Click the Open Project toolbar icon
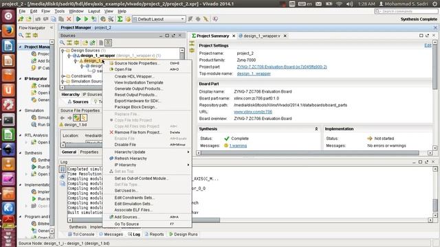The width and height of the screenshot is (440, 247). 29,19
